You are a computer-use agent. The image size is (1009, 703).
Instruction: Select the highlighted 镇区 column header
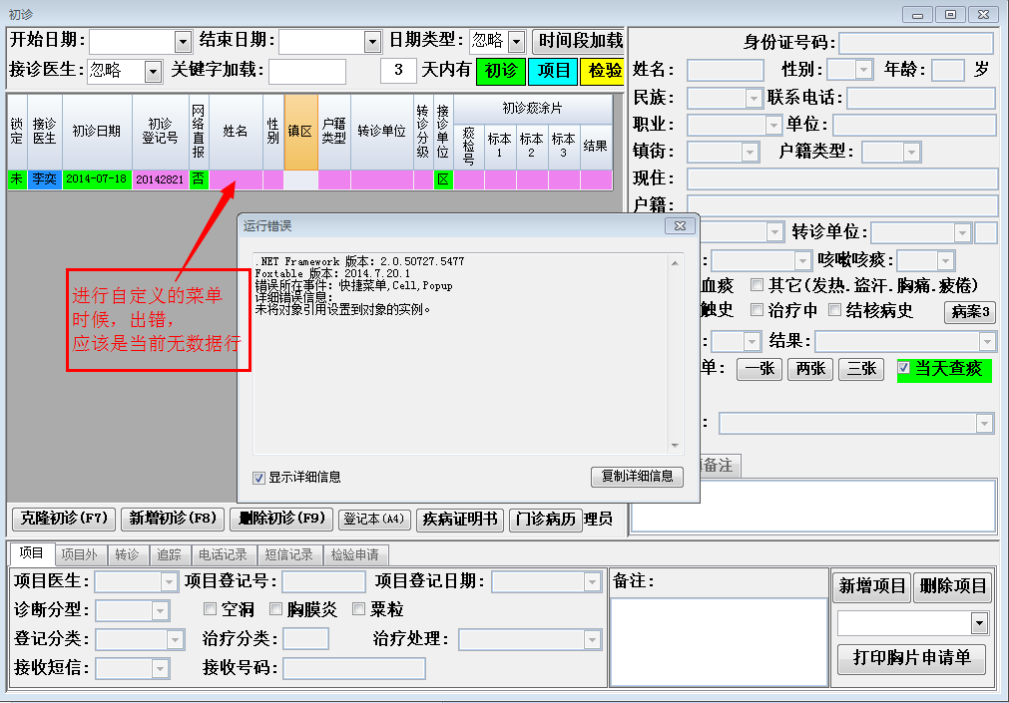click(x=300, y=132)
